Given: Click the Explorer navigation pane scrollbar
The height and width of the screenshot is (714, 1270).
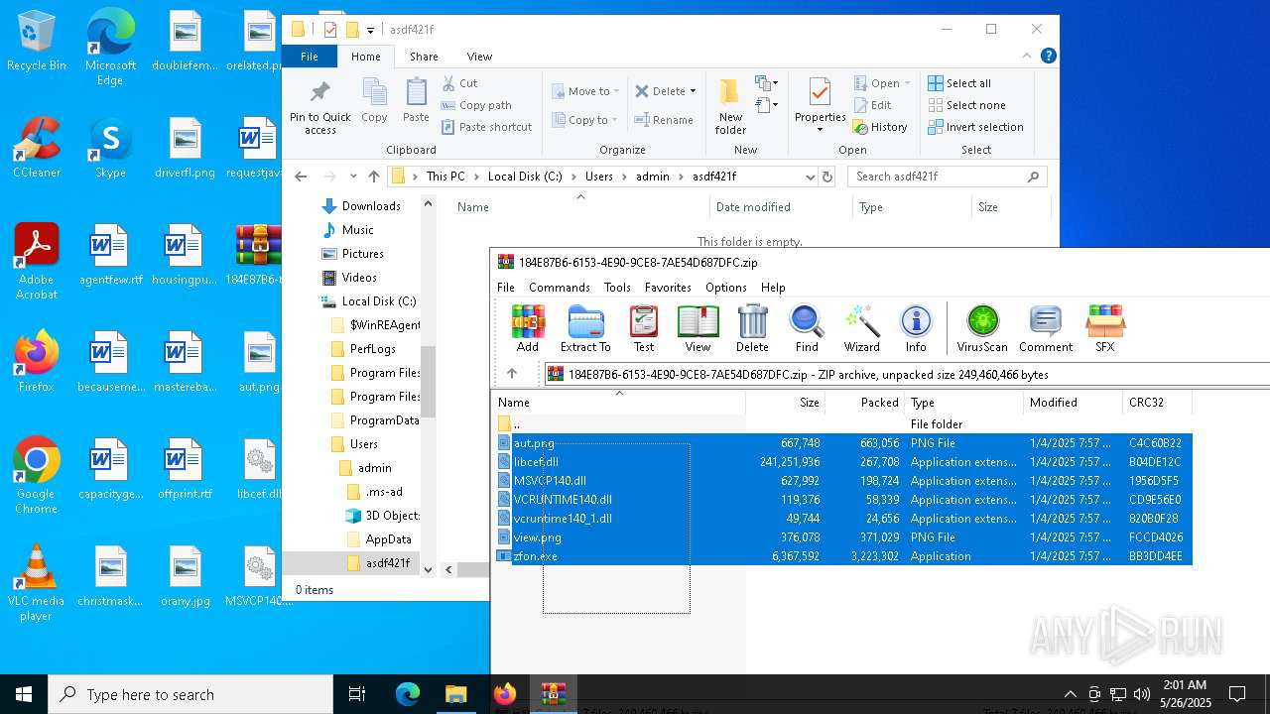Looking at the screenshot, I should (428, 381).
